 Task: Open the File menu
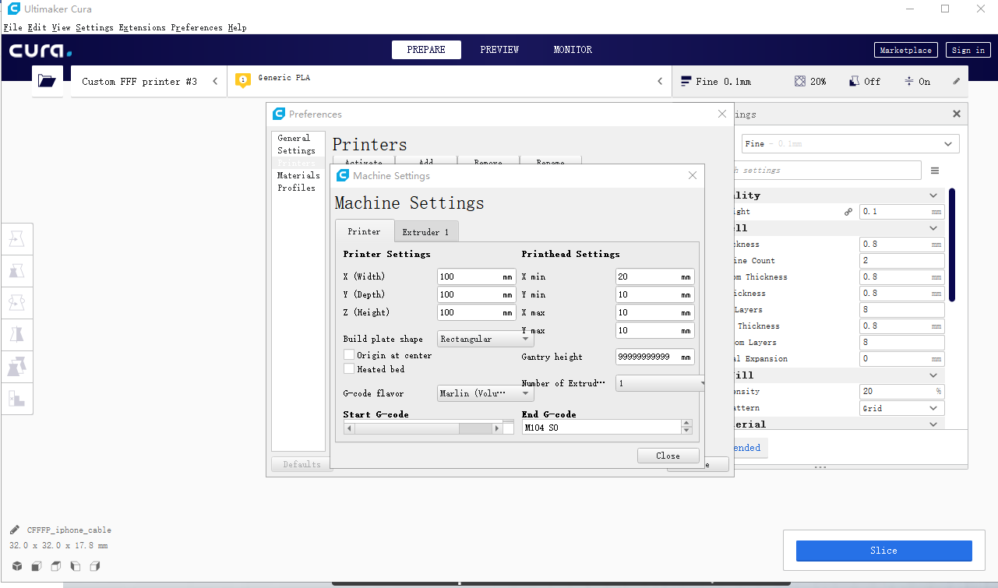coord(12,27)
